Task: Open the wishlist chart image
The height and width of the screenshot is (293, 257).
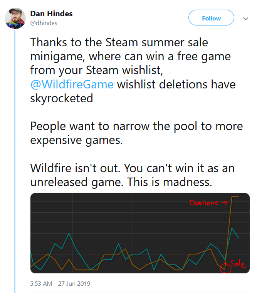Action: [x=140, y=233]
